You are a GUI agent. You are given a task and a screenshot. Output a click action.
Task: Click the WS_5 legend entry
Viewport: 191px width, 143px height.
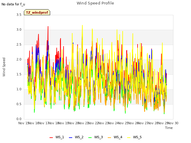click(x=134, y=137)
